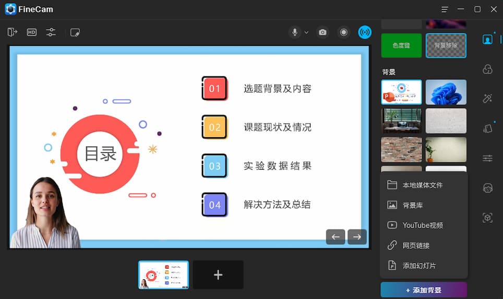Start recording with the record icon
This screenshot has width=503, height=299.
[343, 32]
